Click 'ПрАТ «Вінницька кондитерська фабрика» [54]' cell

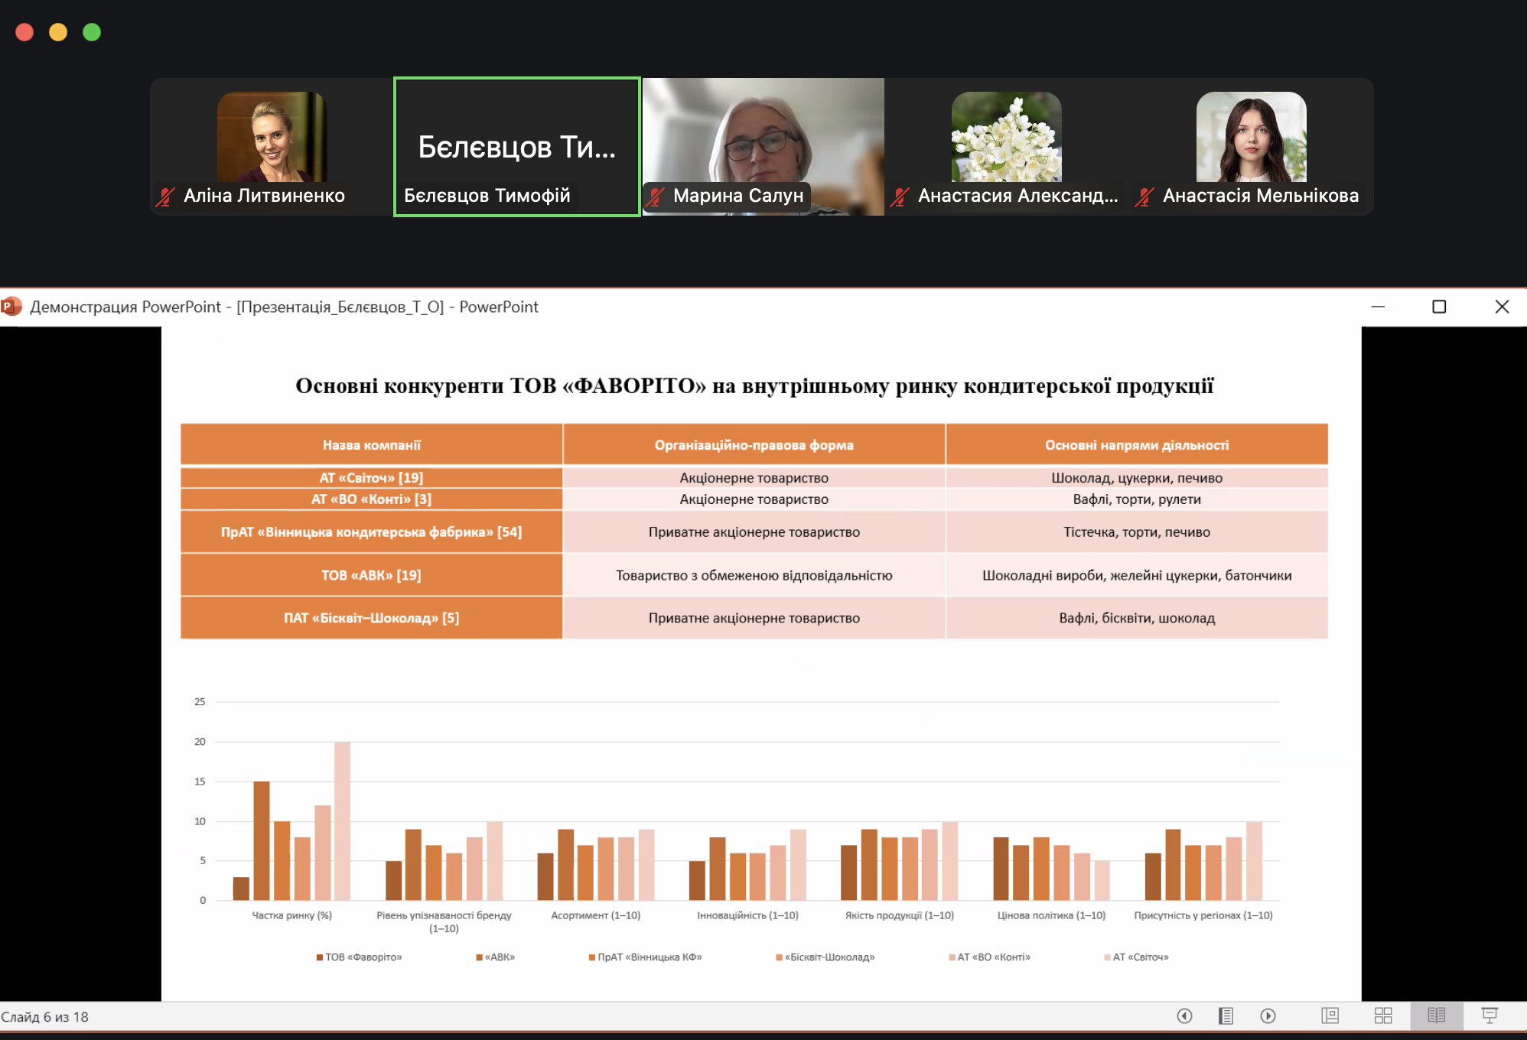[372, 532]
